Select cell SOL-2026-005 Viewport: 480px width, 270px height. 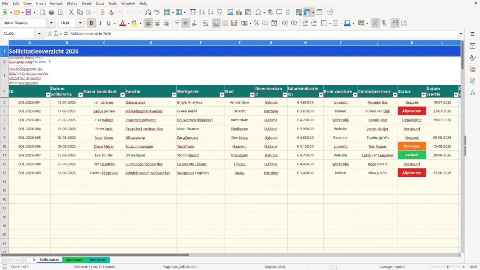tap(30, 138)
